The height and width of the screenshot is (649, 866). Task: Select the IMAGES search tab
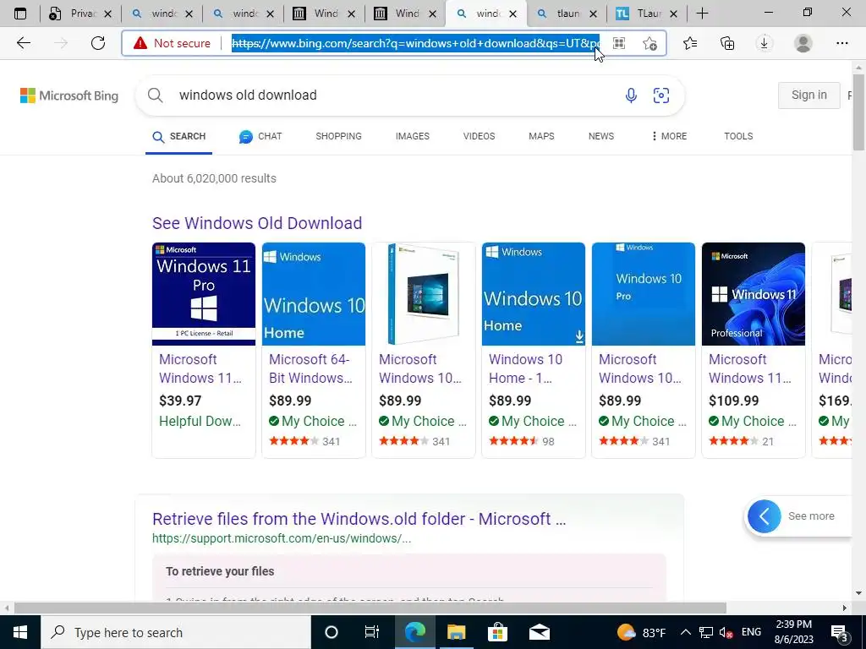tap(413, 136)
